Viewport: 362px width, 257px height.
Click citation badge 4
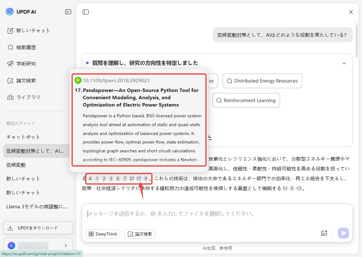point(90,179)
